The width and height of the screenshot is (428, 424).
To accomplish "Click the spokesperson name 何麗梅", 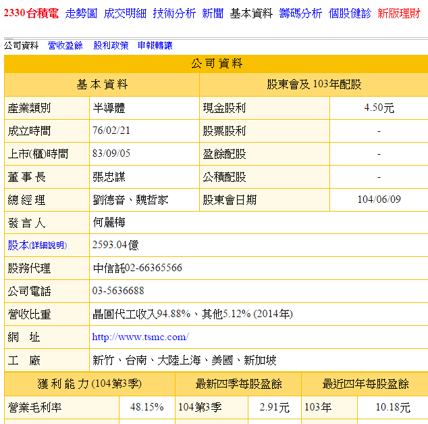I will point(109,222).
